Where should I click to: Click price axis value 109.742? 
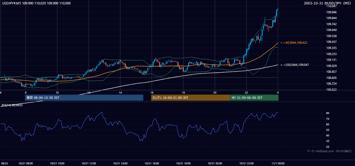332,24
